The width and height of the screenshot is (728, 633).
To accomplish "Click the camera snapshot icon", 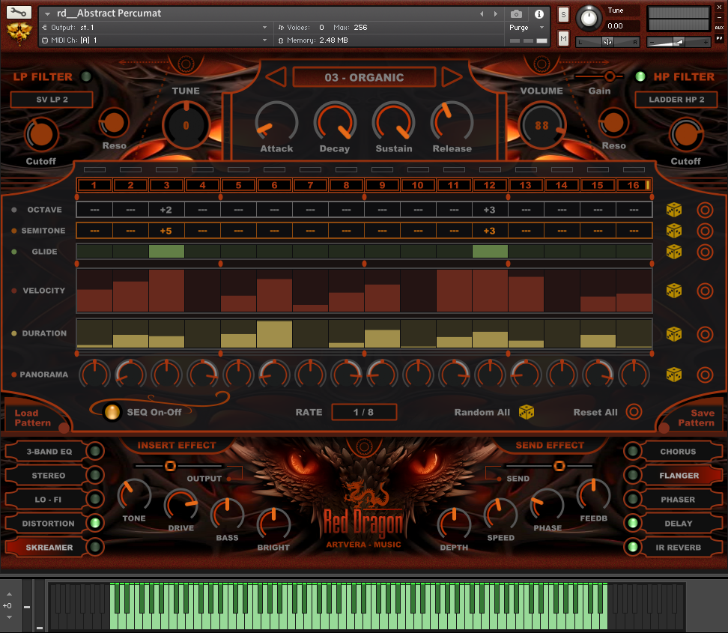I will 516,14.
